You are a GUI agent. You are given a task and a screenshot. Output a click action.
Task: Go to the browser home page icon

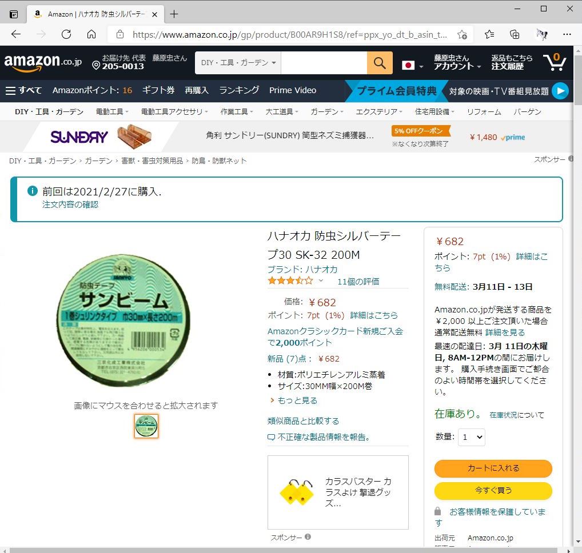click(91, 34)
